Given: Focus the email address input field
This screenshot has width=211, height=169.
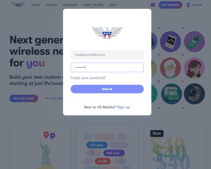Looking at the screenshot, I should [x=107, y=55].
